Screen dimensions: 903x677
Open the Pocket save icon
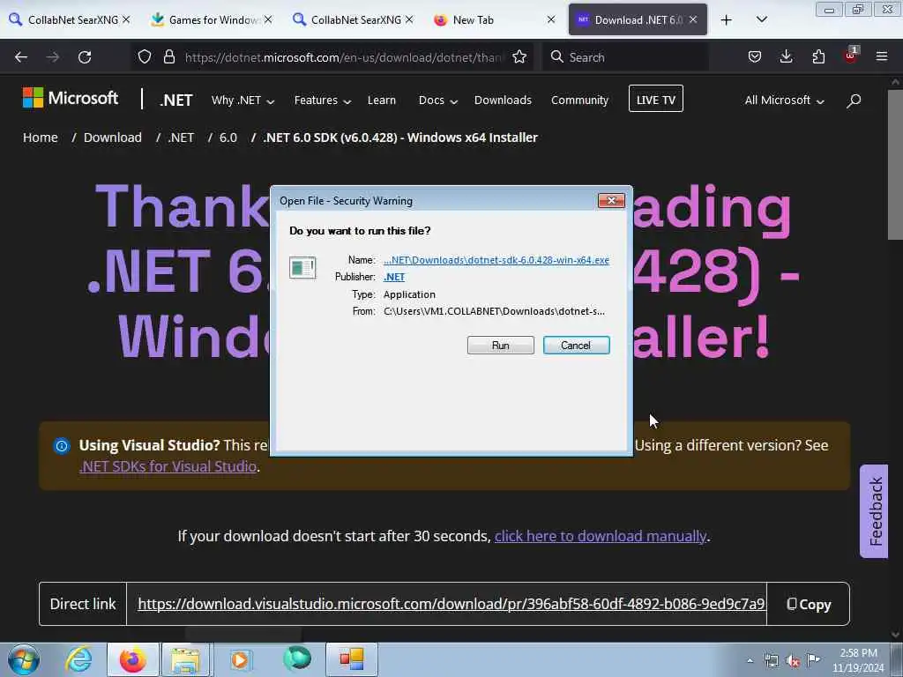click(x=755, y=57)
